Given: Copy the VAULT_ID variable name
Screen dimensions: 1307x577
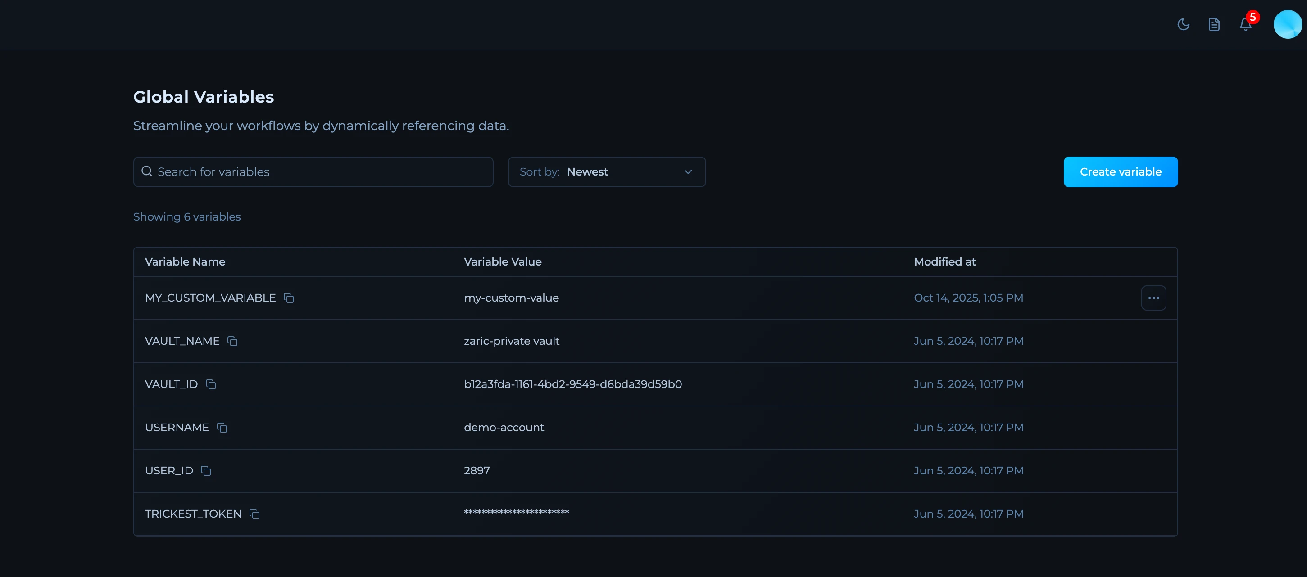Looking at the screenshot, I should (x=211, y=384).
